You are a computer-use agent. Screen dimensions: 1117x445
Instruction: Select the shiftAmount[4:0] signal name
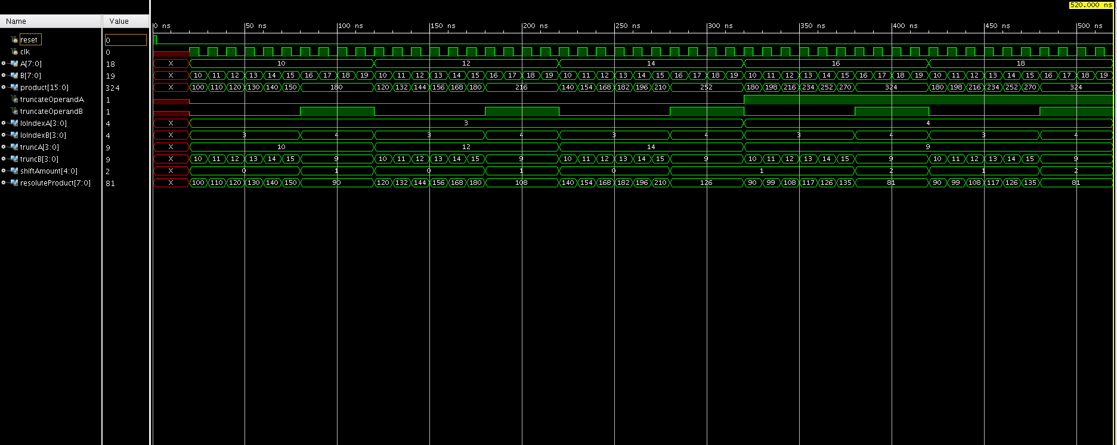pos(49,171)
